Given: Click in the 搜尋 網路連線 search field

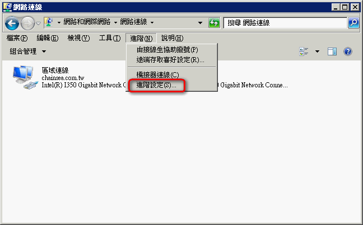Looking at the screenshot, I should pos(285,22).
